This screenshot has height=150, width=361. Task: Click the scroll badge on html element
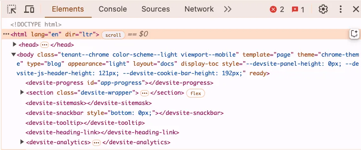[113, 35]
